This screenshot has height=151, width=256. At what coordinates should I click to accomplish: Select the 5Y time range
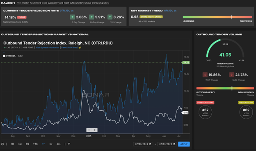tap(51, 144)
